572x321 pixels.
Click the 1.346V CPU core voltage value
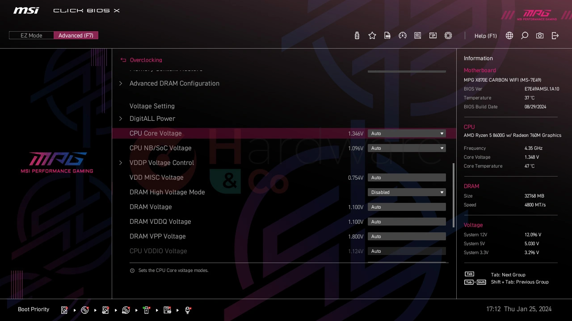[356, 134]
